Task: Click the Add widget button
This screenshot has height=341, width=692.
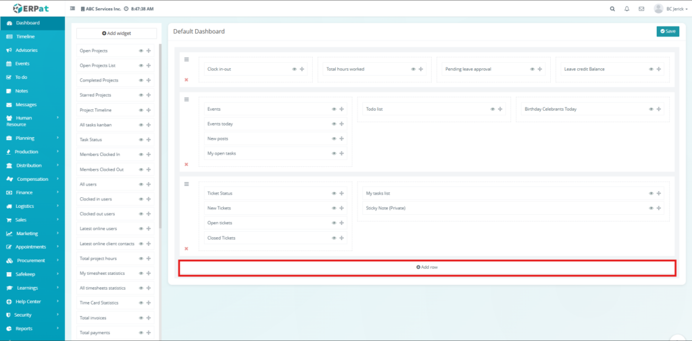Action: click(x=116, y=33)
